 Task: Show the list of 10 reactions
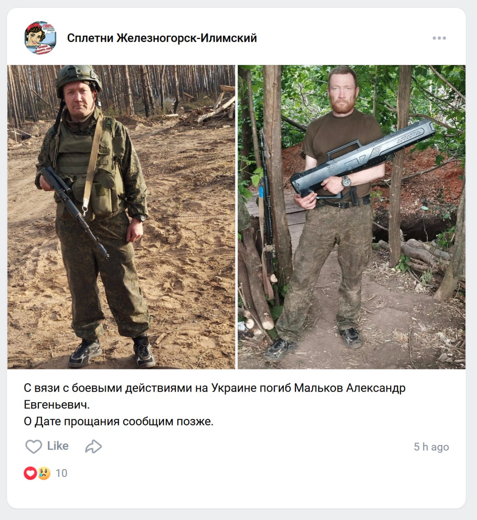click(x=61, y=473)
